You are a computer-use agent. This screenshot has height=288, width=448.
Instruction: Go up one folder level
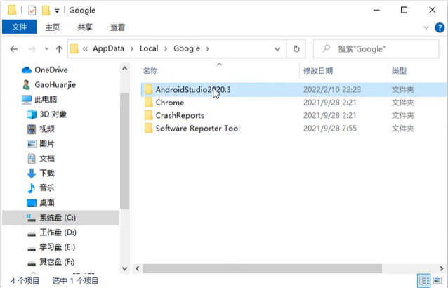tap(59, 49)
